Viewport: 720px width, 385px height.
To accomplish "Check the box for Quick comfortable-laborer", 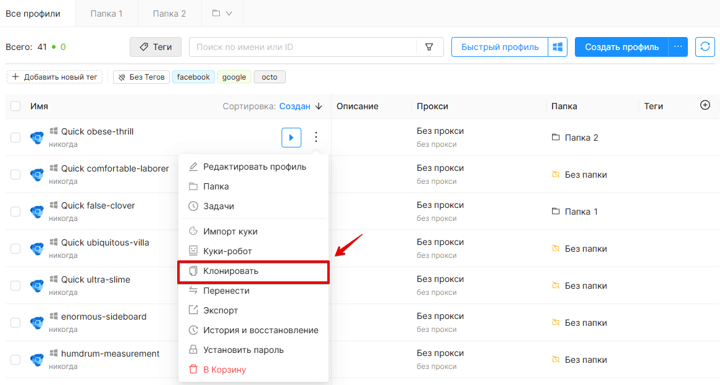I will 15,175.
